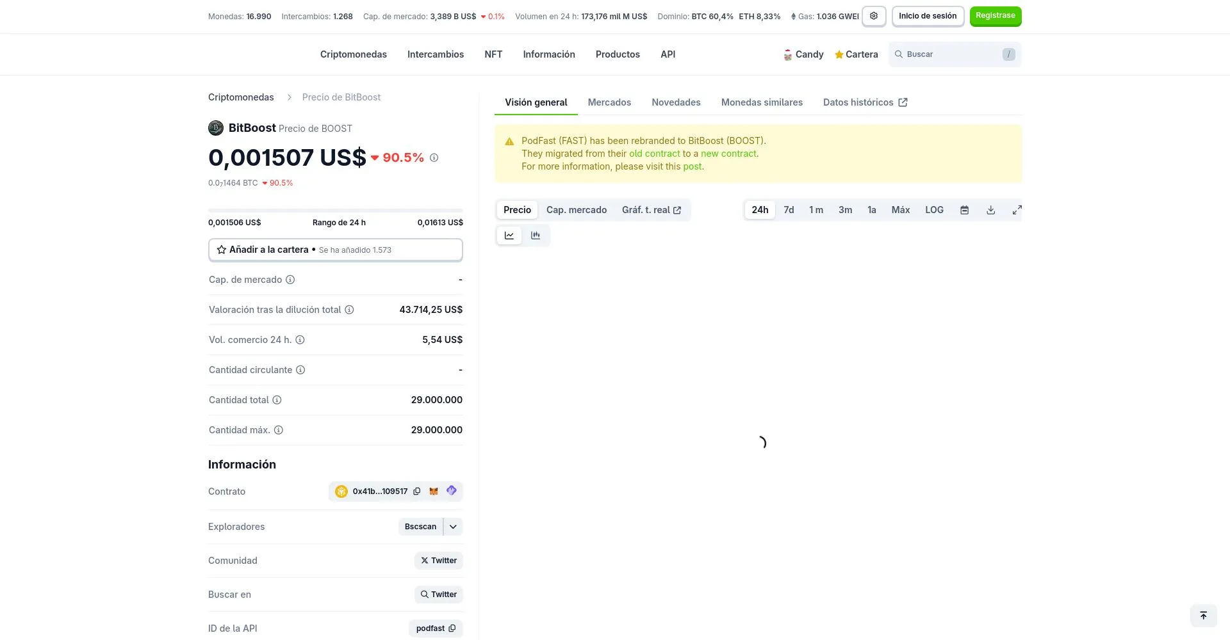Viewport: 1230px width, 640px height.
Task: Click info icon beside price change percent
Action: click(434, 157)
